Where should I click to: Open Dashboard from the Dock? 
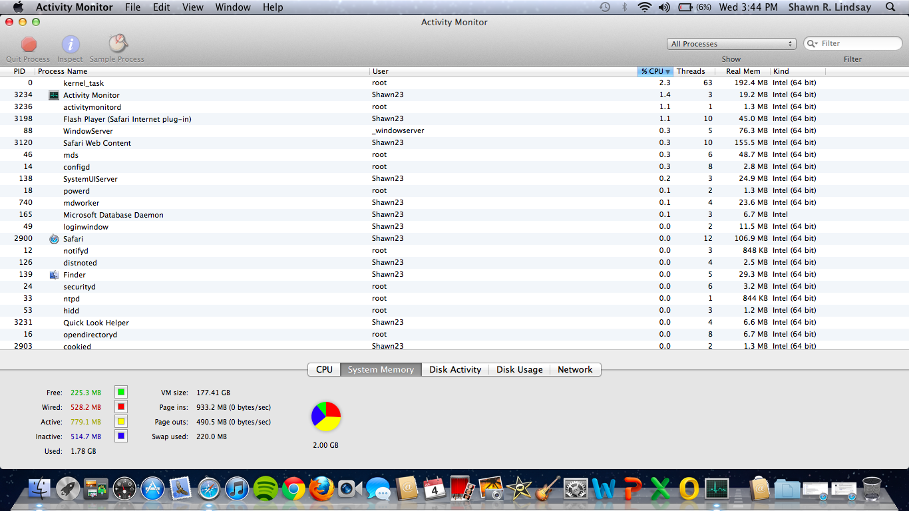pyautogui.click(x=124, y=489)
